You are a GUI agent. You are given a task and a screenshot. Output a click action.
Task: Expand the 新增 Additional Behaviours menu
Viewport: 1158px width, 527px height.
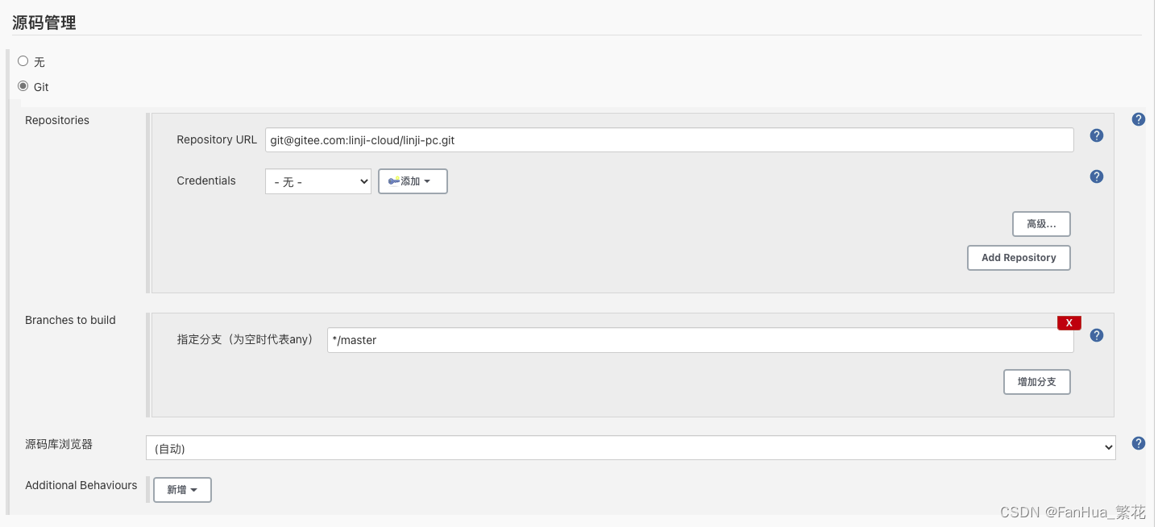click(182, 489)
